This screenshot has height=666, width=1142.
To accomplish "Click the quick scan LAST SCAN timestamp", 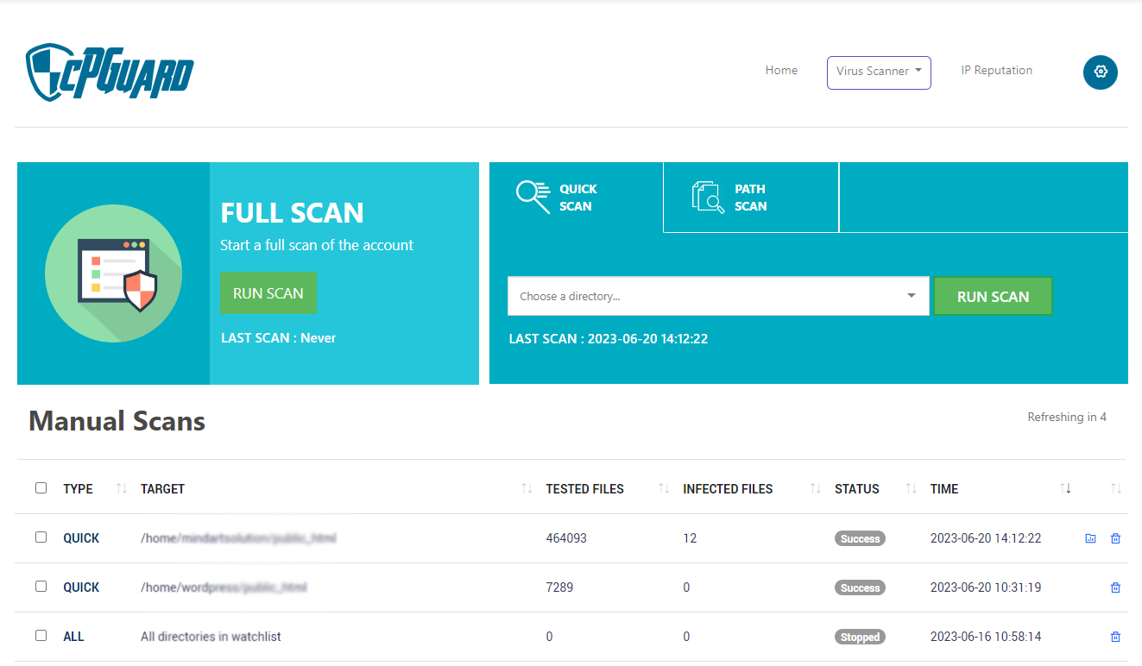I will point(609,339).
